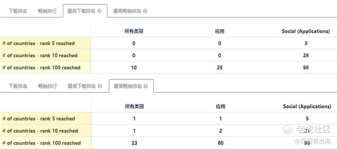The height and width of the screenshot is (149, 337).
Task: Click 所有类别 column header in the upper table
Action: coord(134,31)
